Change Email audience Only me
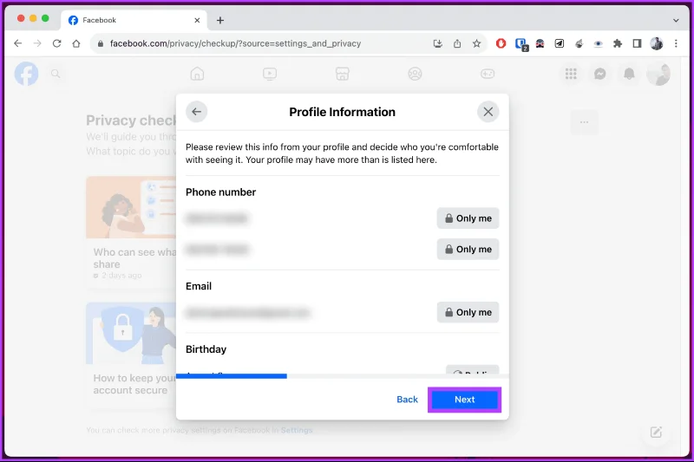This screenshot has width=694, height=462. [x=468, y=312]
